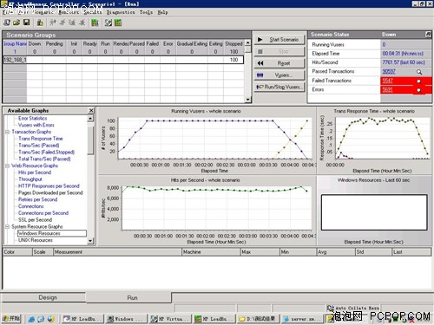Viewport: 434px width, 325px height.
Task: Open the Diagnostics menu
Action: 121,12
